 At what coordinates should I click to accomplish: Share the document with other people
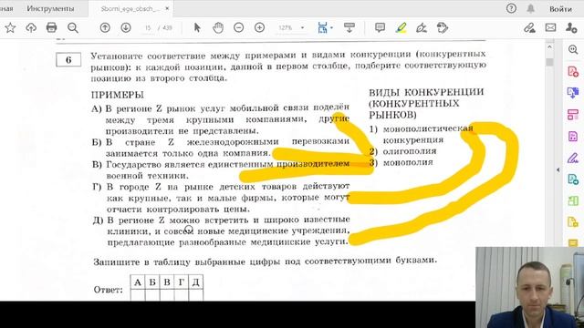tap(571, 28)
